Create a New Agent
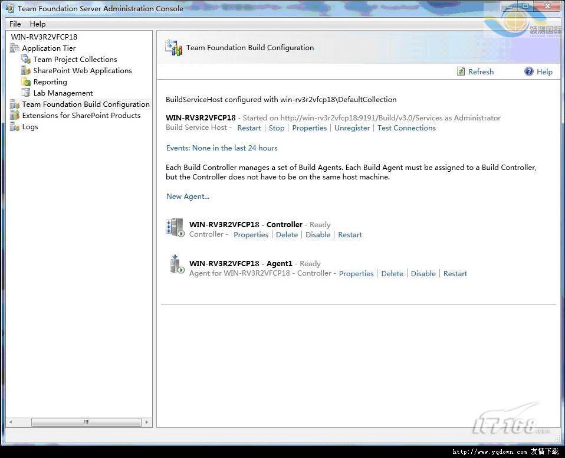 pyautogui.click(x=188, y=197)
